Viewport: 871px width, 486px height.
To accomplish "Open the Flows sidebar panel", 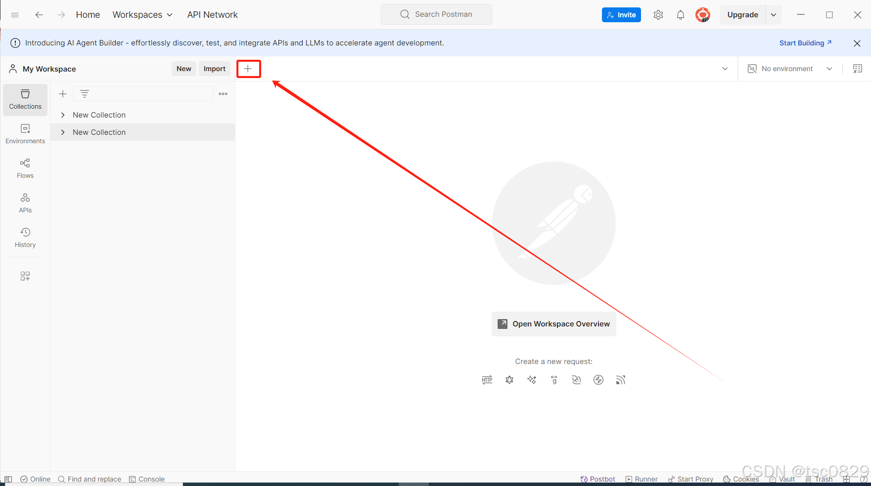I will 25,169.
